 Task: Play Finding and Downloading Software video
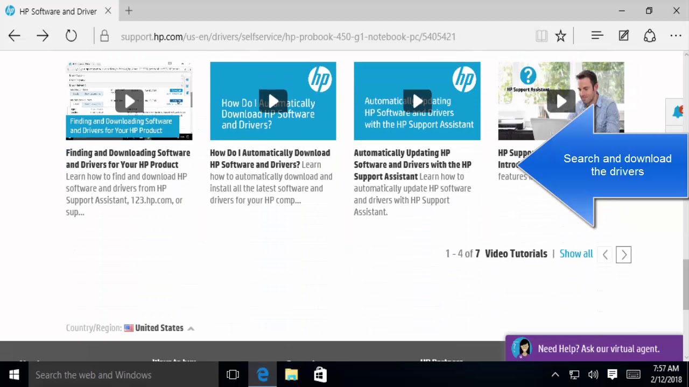(129, 101)
